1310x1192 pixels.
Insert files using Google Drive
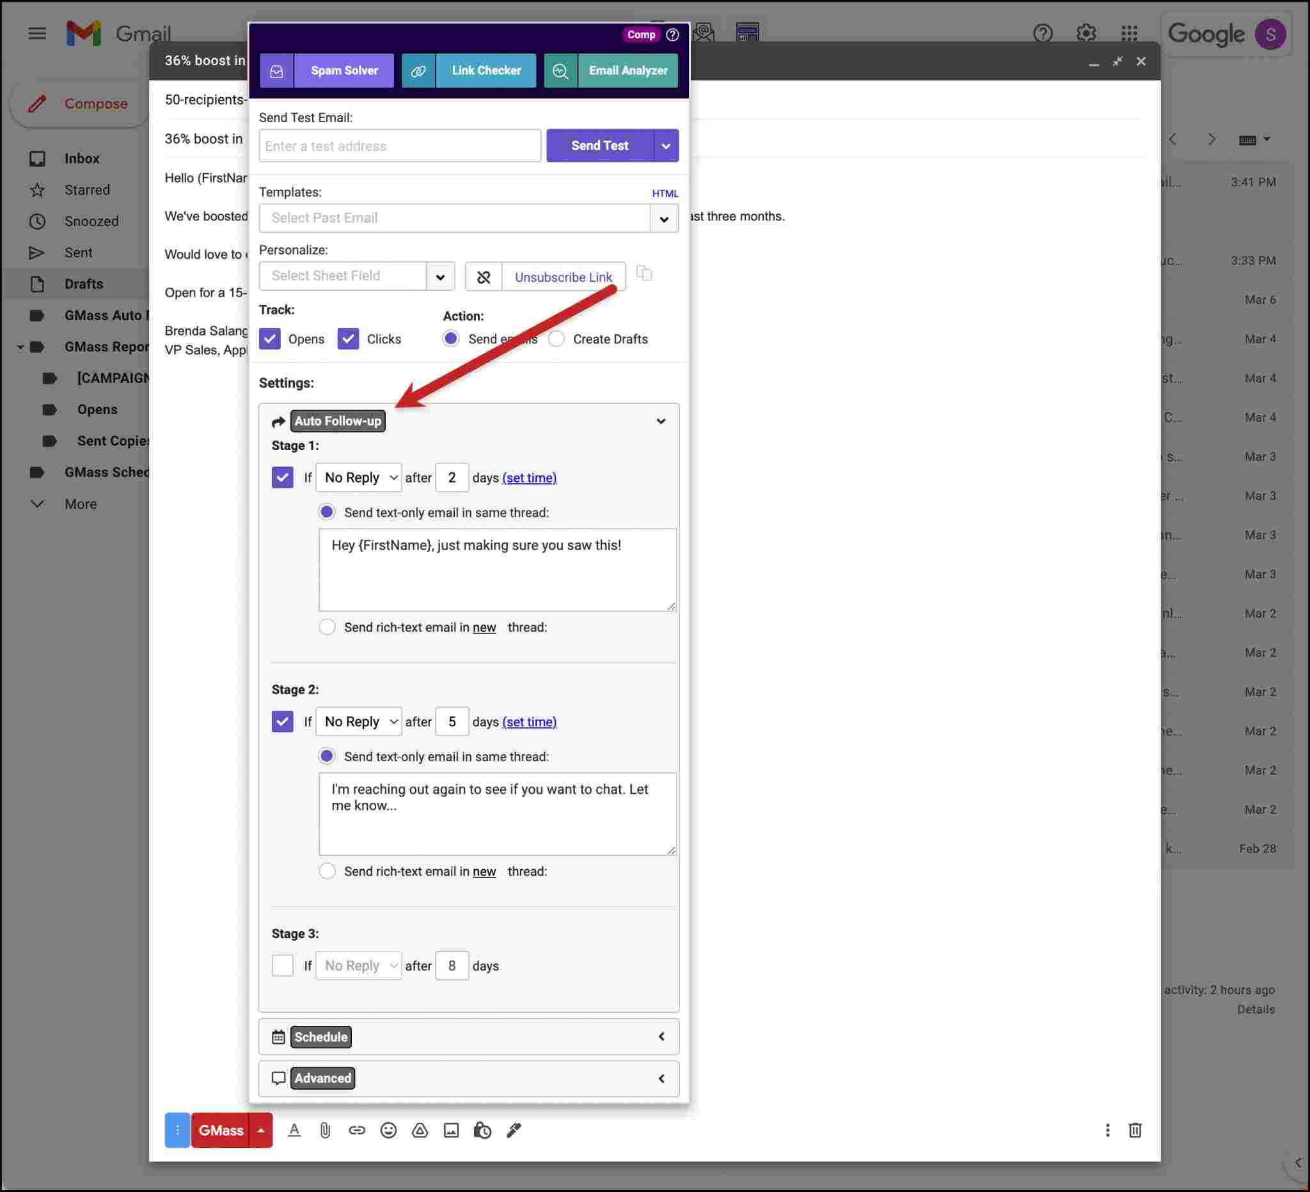coord(419,1130)
